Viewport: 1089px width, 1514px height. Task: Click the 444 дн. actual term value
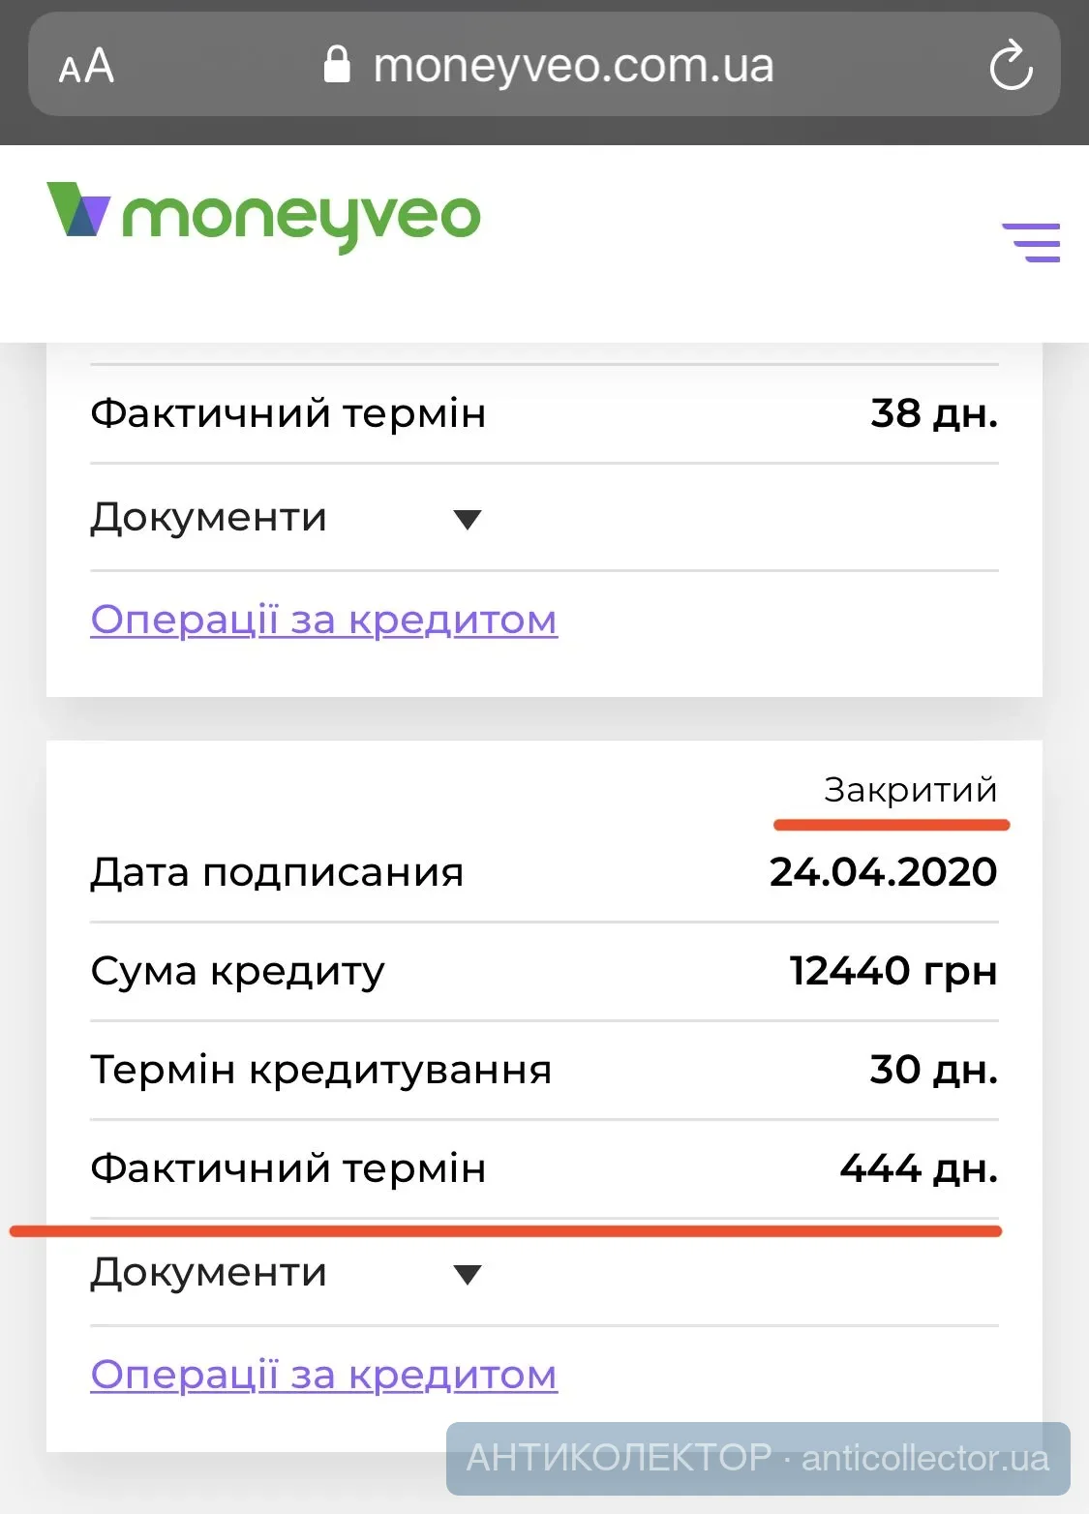pos(918,1168)
